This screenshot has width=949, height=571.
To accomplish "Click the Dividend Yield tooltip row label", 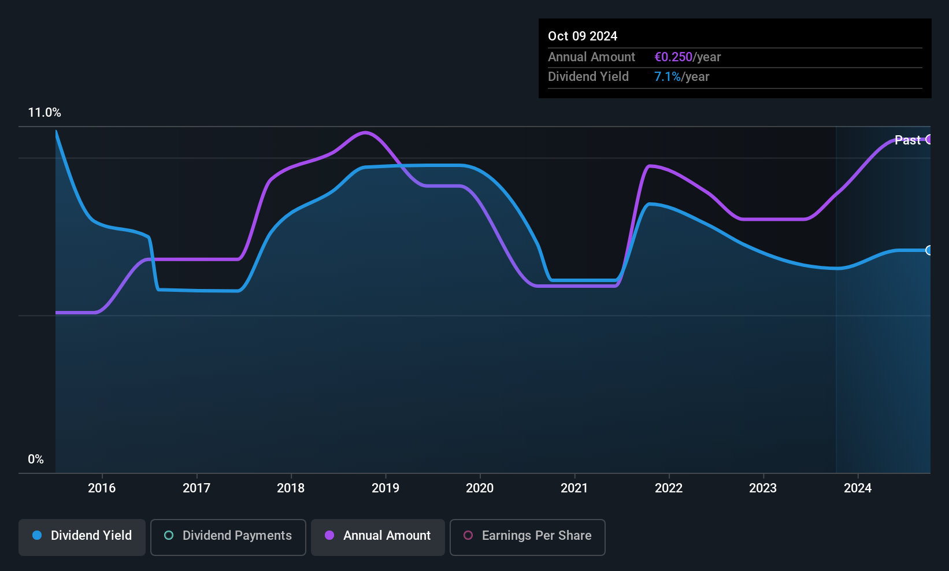I will (588, 76).
